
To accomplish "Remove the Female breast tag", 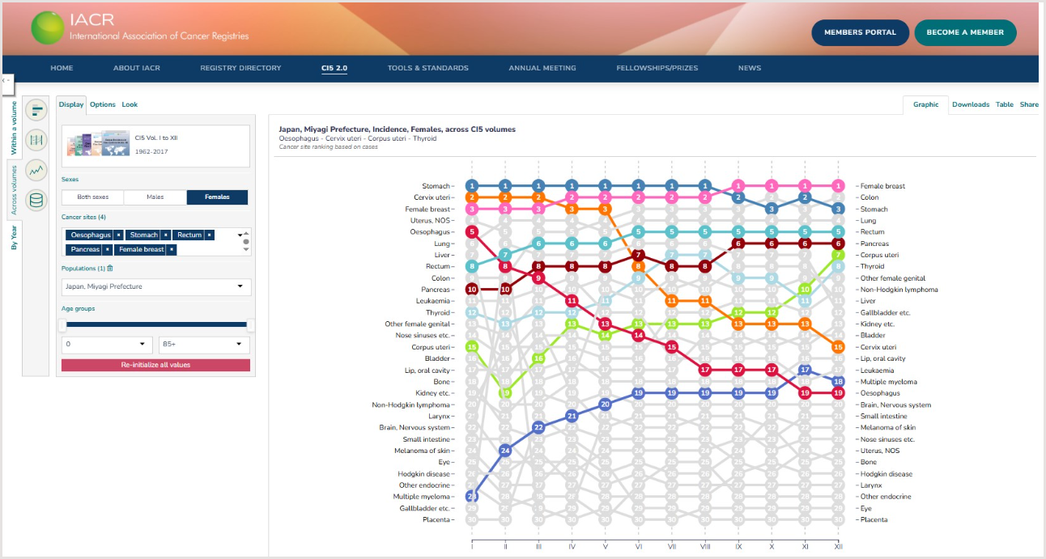I will click(171, 250).
